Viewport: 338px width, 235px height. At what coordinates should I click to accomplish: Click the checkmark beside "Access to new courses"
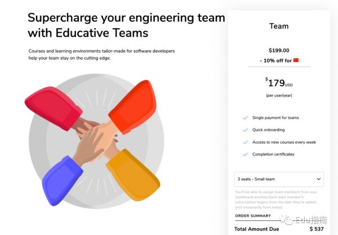tap(245, 142)
